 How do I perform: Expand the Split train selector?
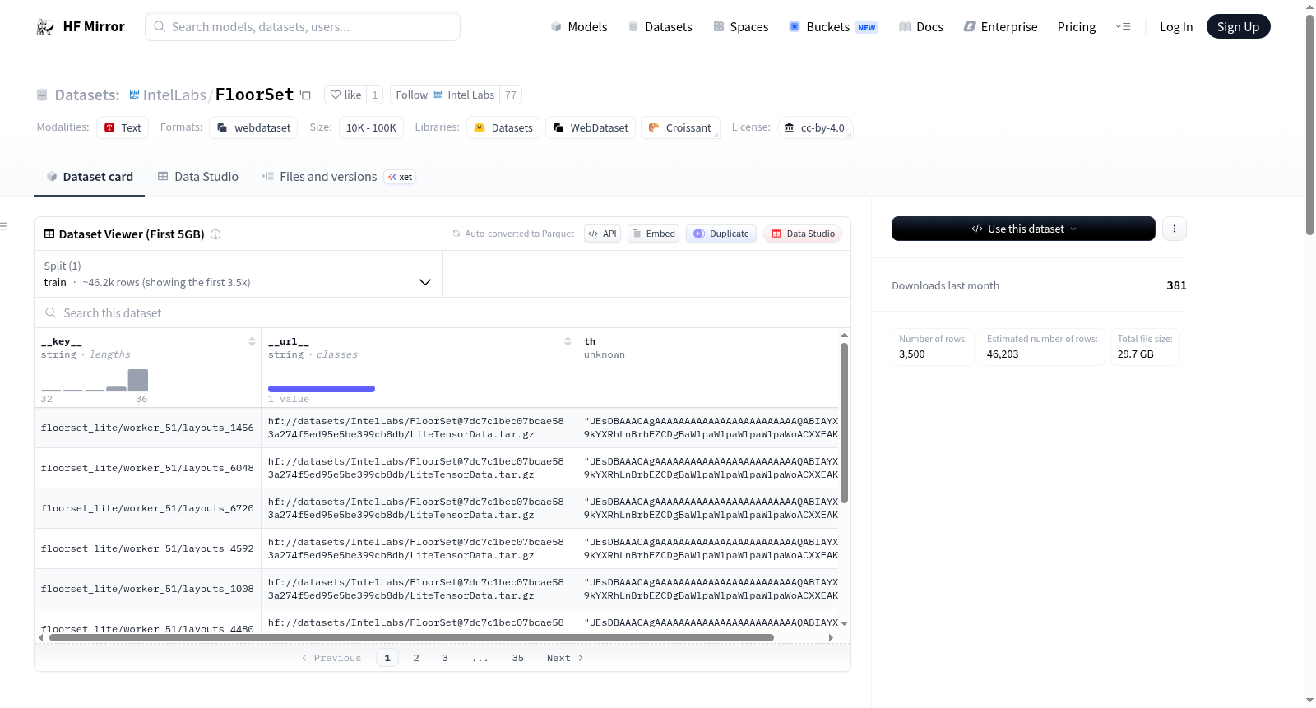[x=238, y=274]
